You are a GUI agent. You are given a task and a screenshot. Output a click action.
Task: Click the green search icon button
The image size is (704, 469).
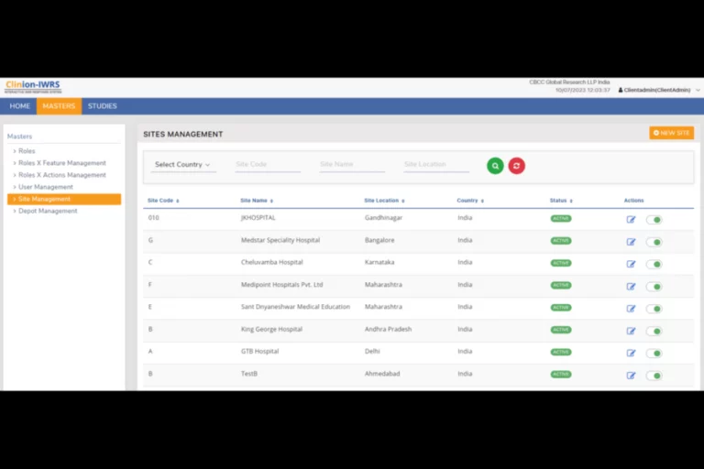coord(495,166)
